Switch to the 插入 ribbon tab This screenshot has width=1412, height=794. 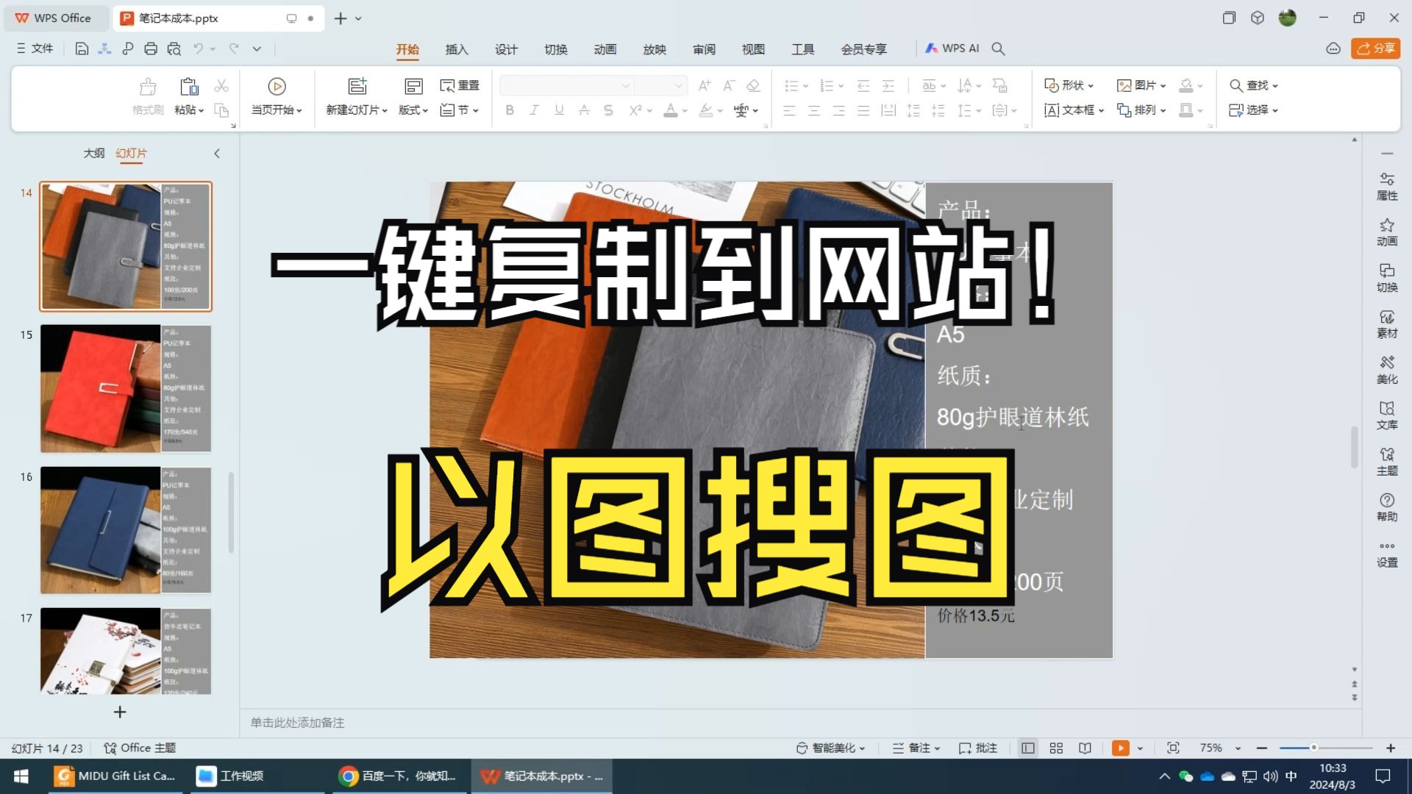click(457, 49)
